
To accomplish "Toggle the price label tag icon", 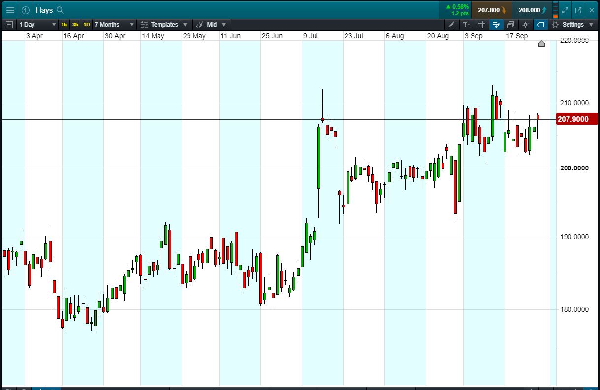I will point(540,25).
